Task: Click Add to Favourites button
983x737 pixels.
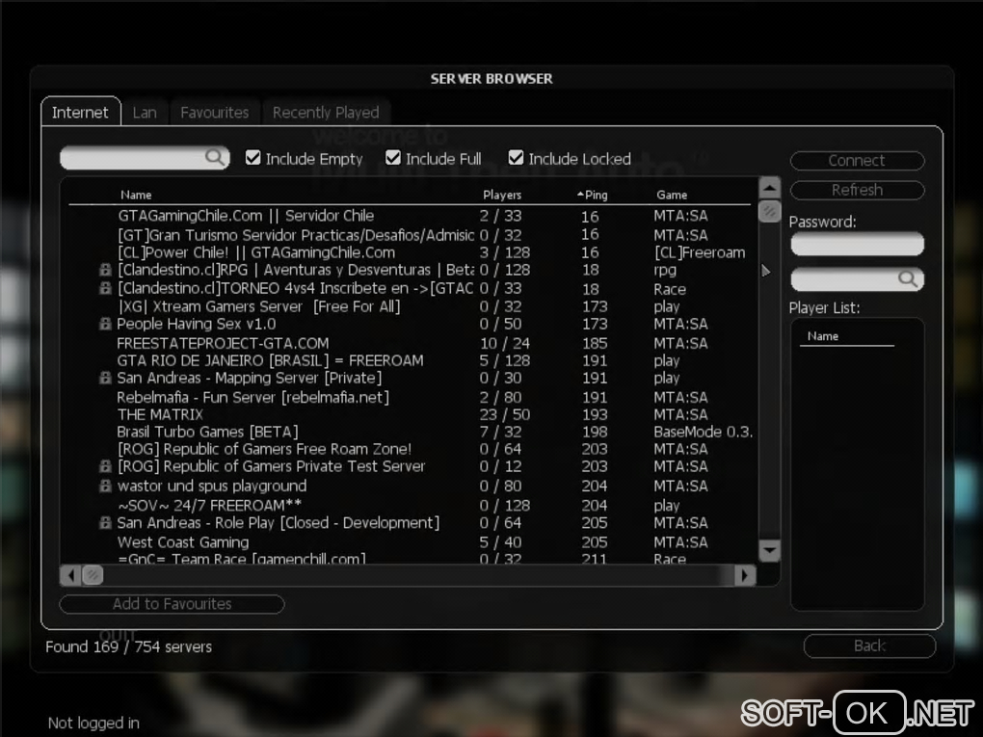Action: tap(172, 603)
